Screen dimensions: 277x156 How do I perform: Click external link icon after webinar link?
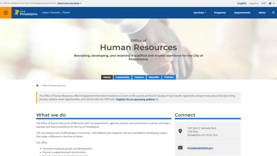click(157, 99)
